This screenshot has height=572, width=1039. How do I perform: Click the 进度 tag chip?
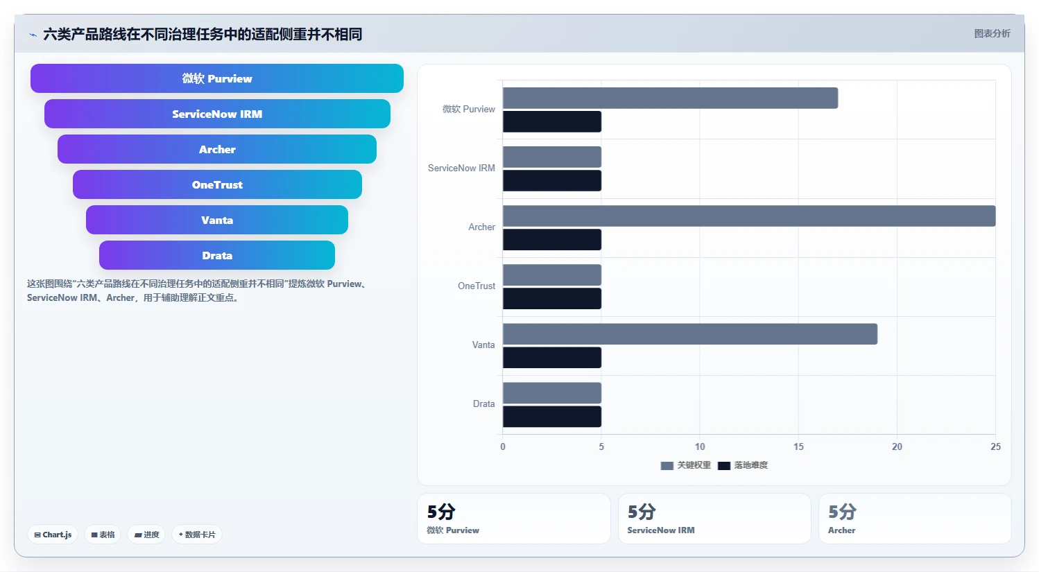(146, 535)
